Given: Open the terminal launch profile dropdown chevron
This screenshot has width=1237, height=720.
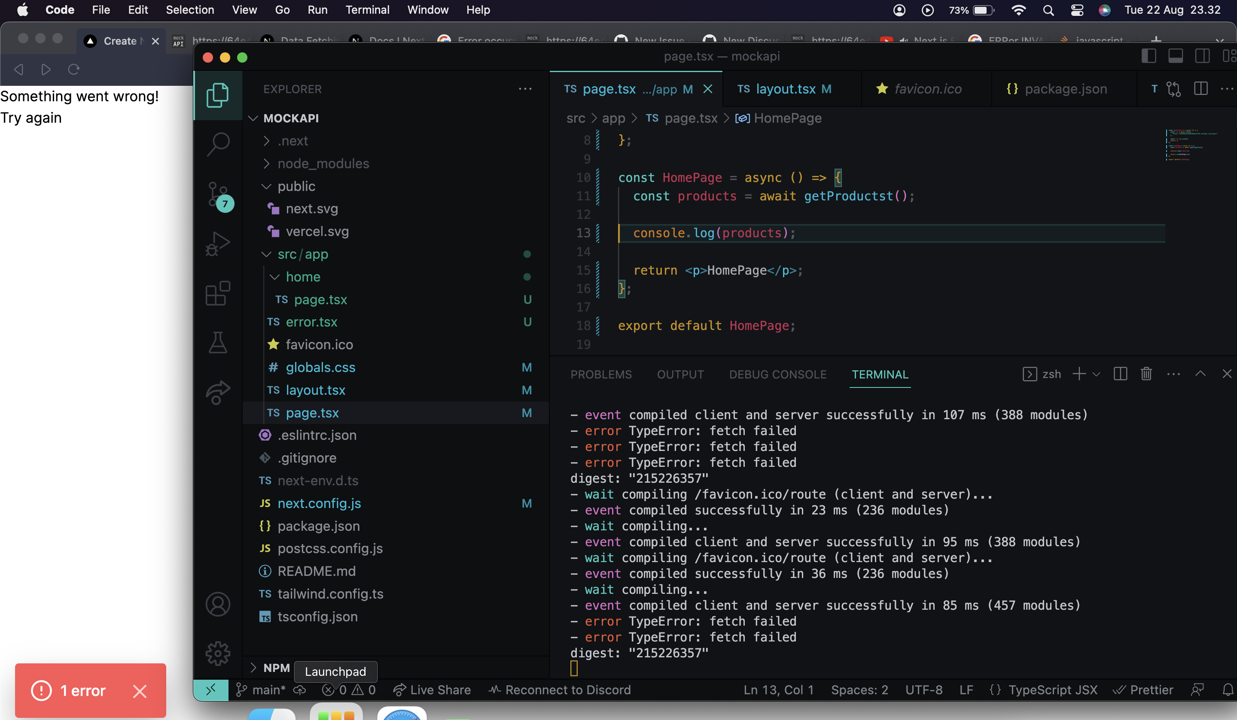Looking at the screenshot, I should [1096, 374].
